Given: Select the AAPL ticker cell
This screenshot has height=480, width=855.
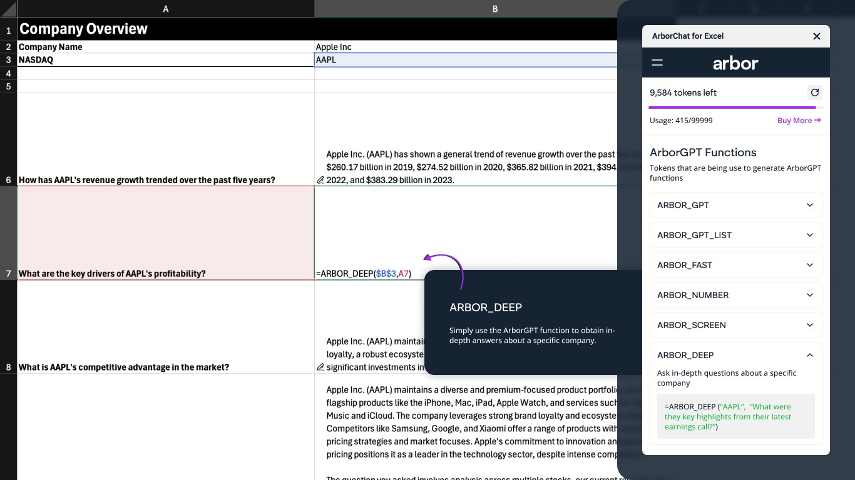Looking at the screenshot, I should coord(466,60).
